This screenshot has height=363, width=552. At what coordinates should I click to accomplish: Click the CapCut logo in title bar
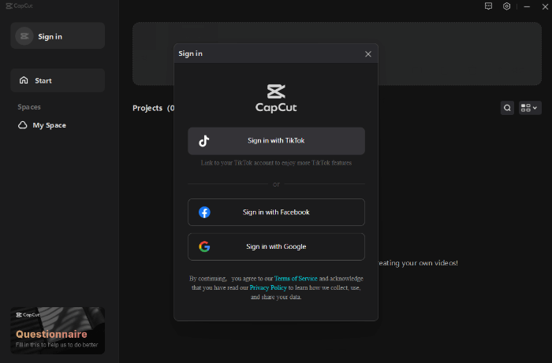click(20, 6)
